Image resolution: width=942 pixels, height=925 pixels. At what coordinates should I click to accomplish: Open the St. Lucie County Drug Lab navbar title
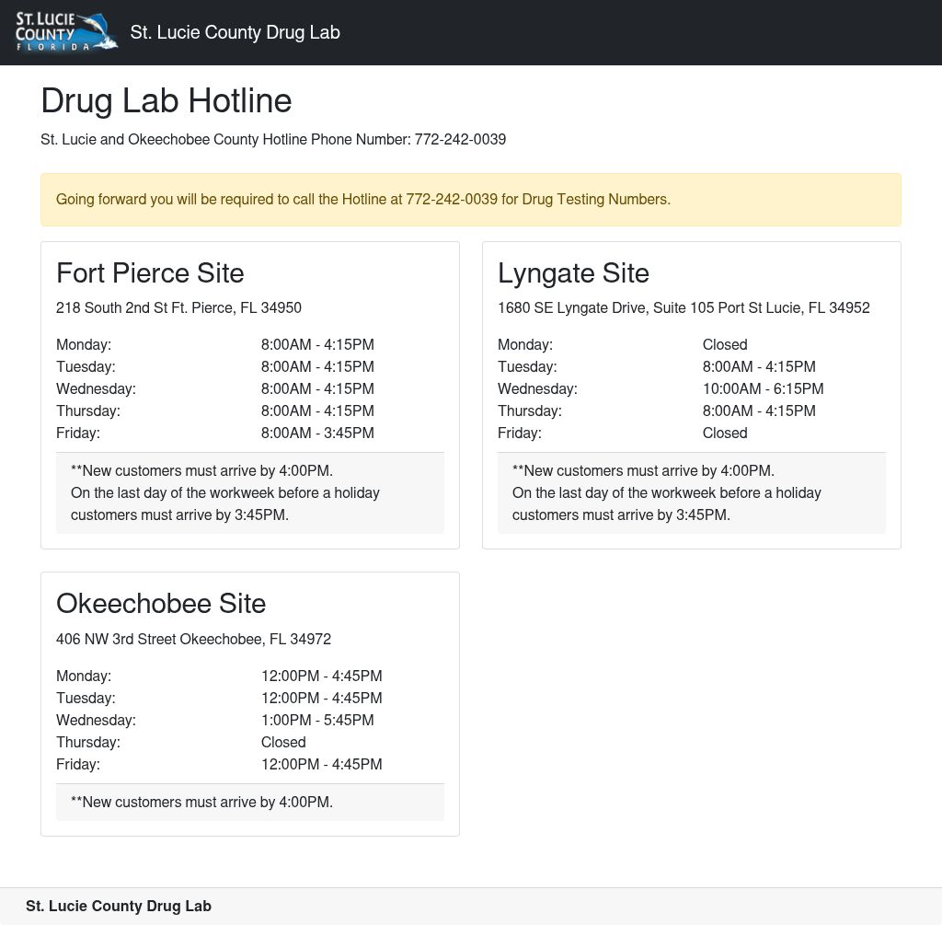[235, 32]
